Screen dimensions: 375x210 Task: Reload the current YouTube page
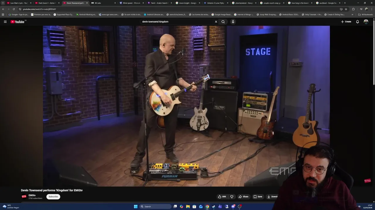pyautogui.click(x=13, y=9)
